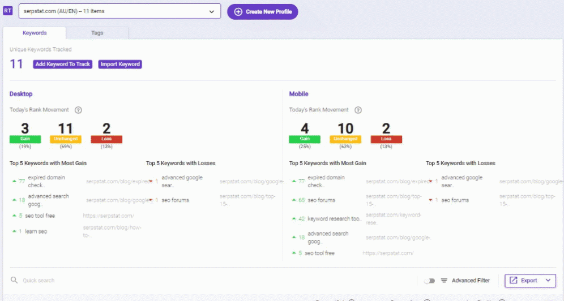Open the serpstat.com profile selector dropdown
The height and width of the screenshot is (301, 564).
click(x=120, y=11)
